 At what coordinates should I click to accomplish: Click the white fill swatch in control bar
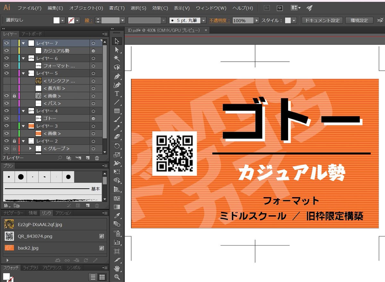(x=56, y=20)
